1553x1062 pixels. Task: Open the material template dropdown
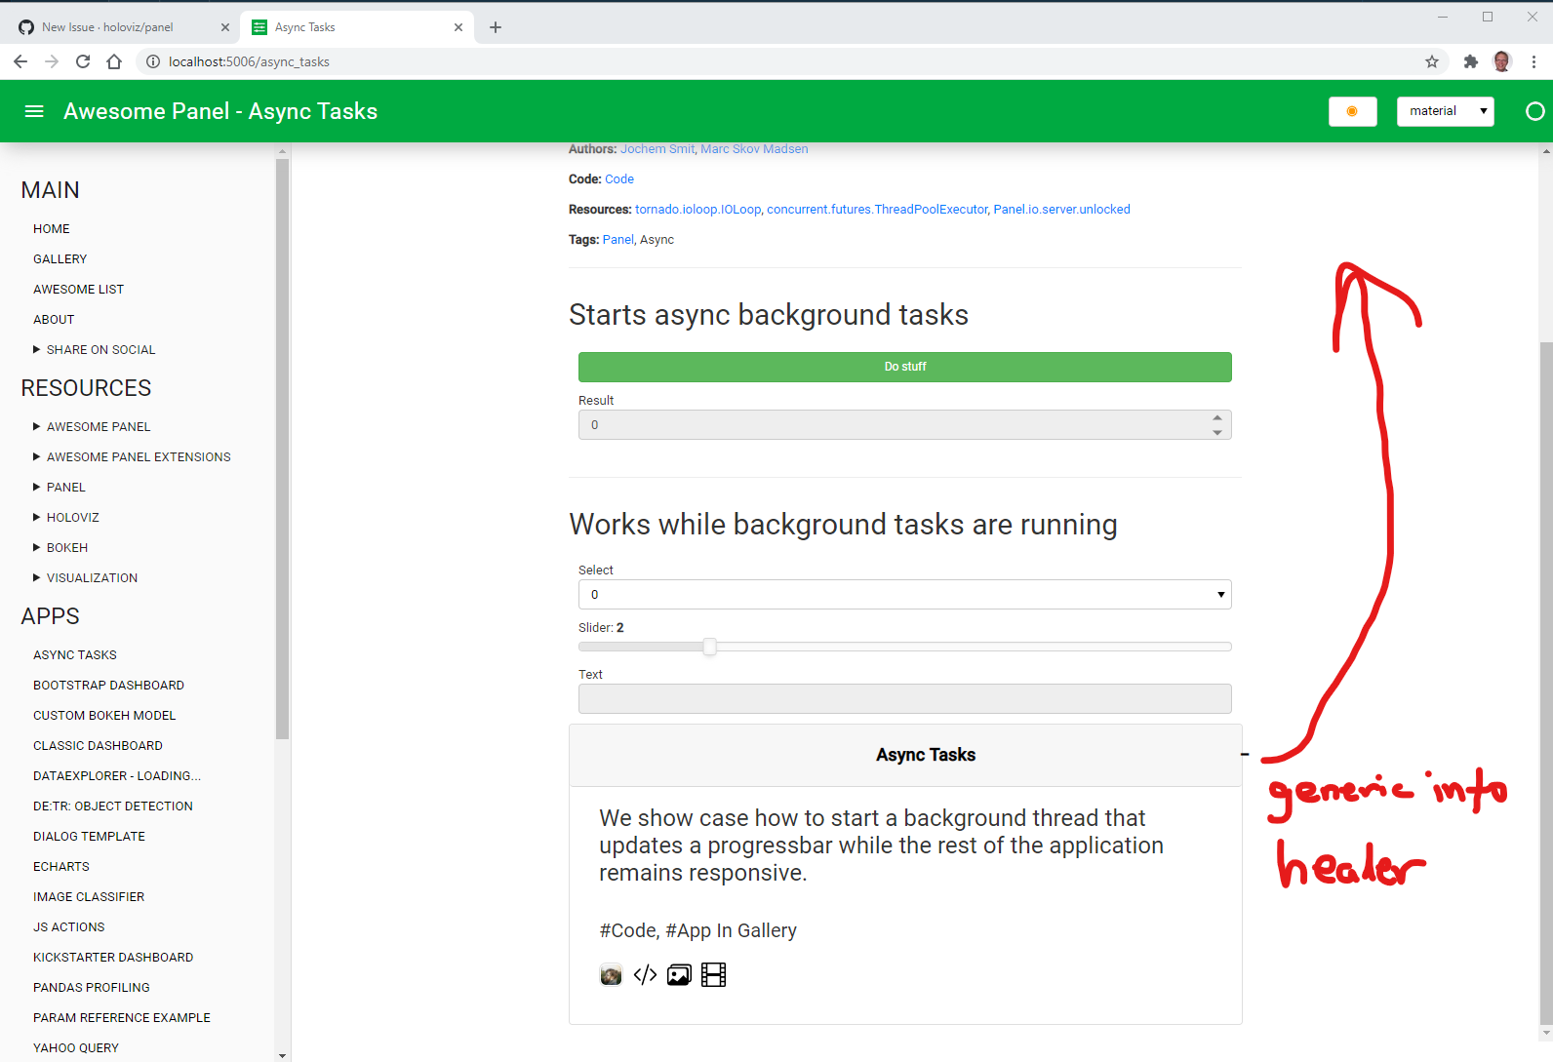(x=1445, y=111)
